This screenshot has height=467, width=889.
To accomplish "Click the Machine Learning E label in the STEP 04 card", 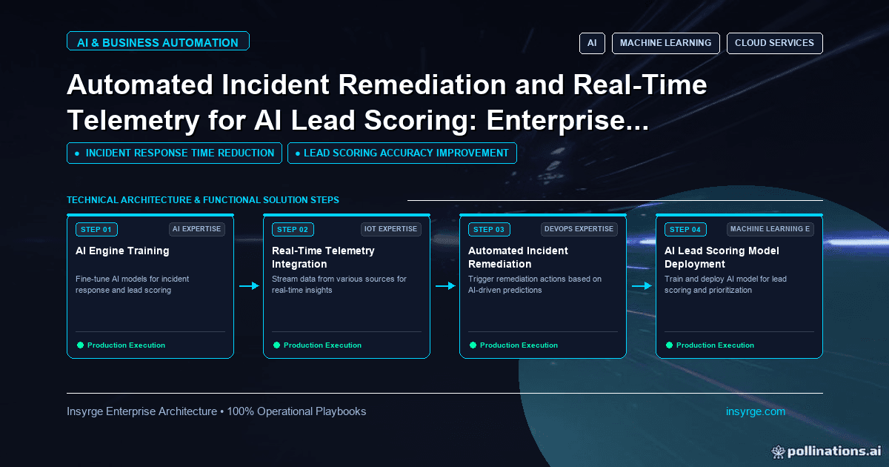I will (770, 229).
